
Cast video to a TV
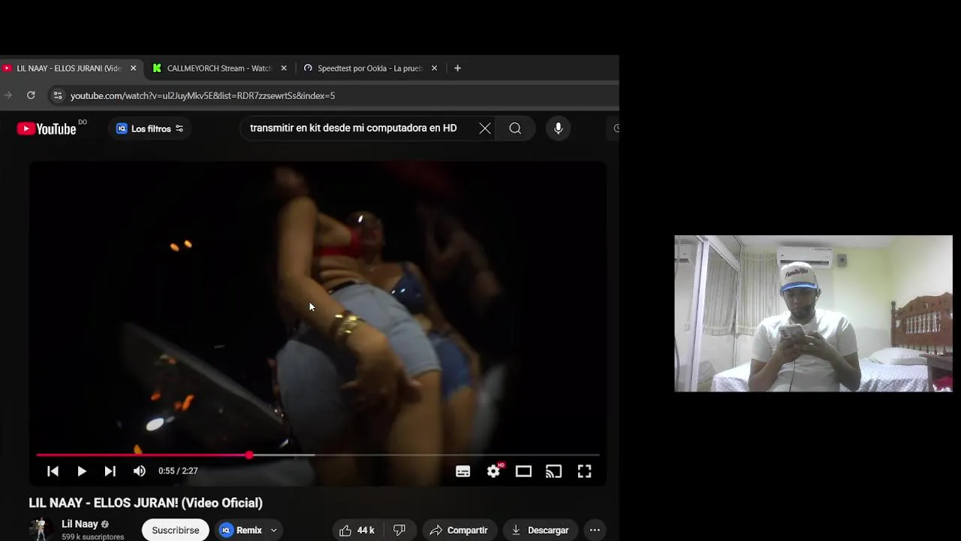click(553, 471)
